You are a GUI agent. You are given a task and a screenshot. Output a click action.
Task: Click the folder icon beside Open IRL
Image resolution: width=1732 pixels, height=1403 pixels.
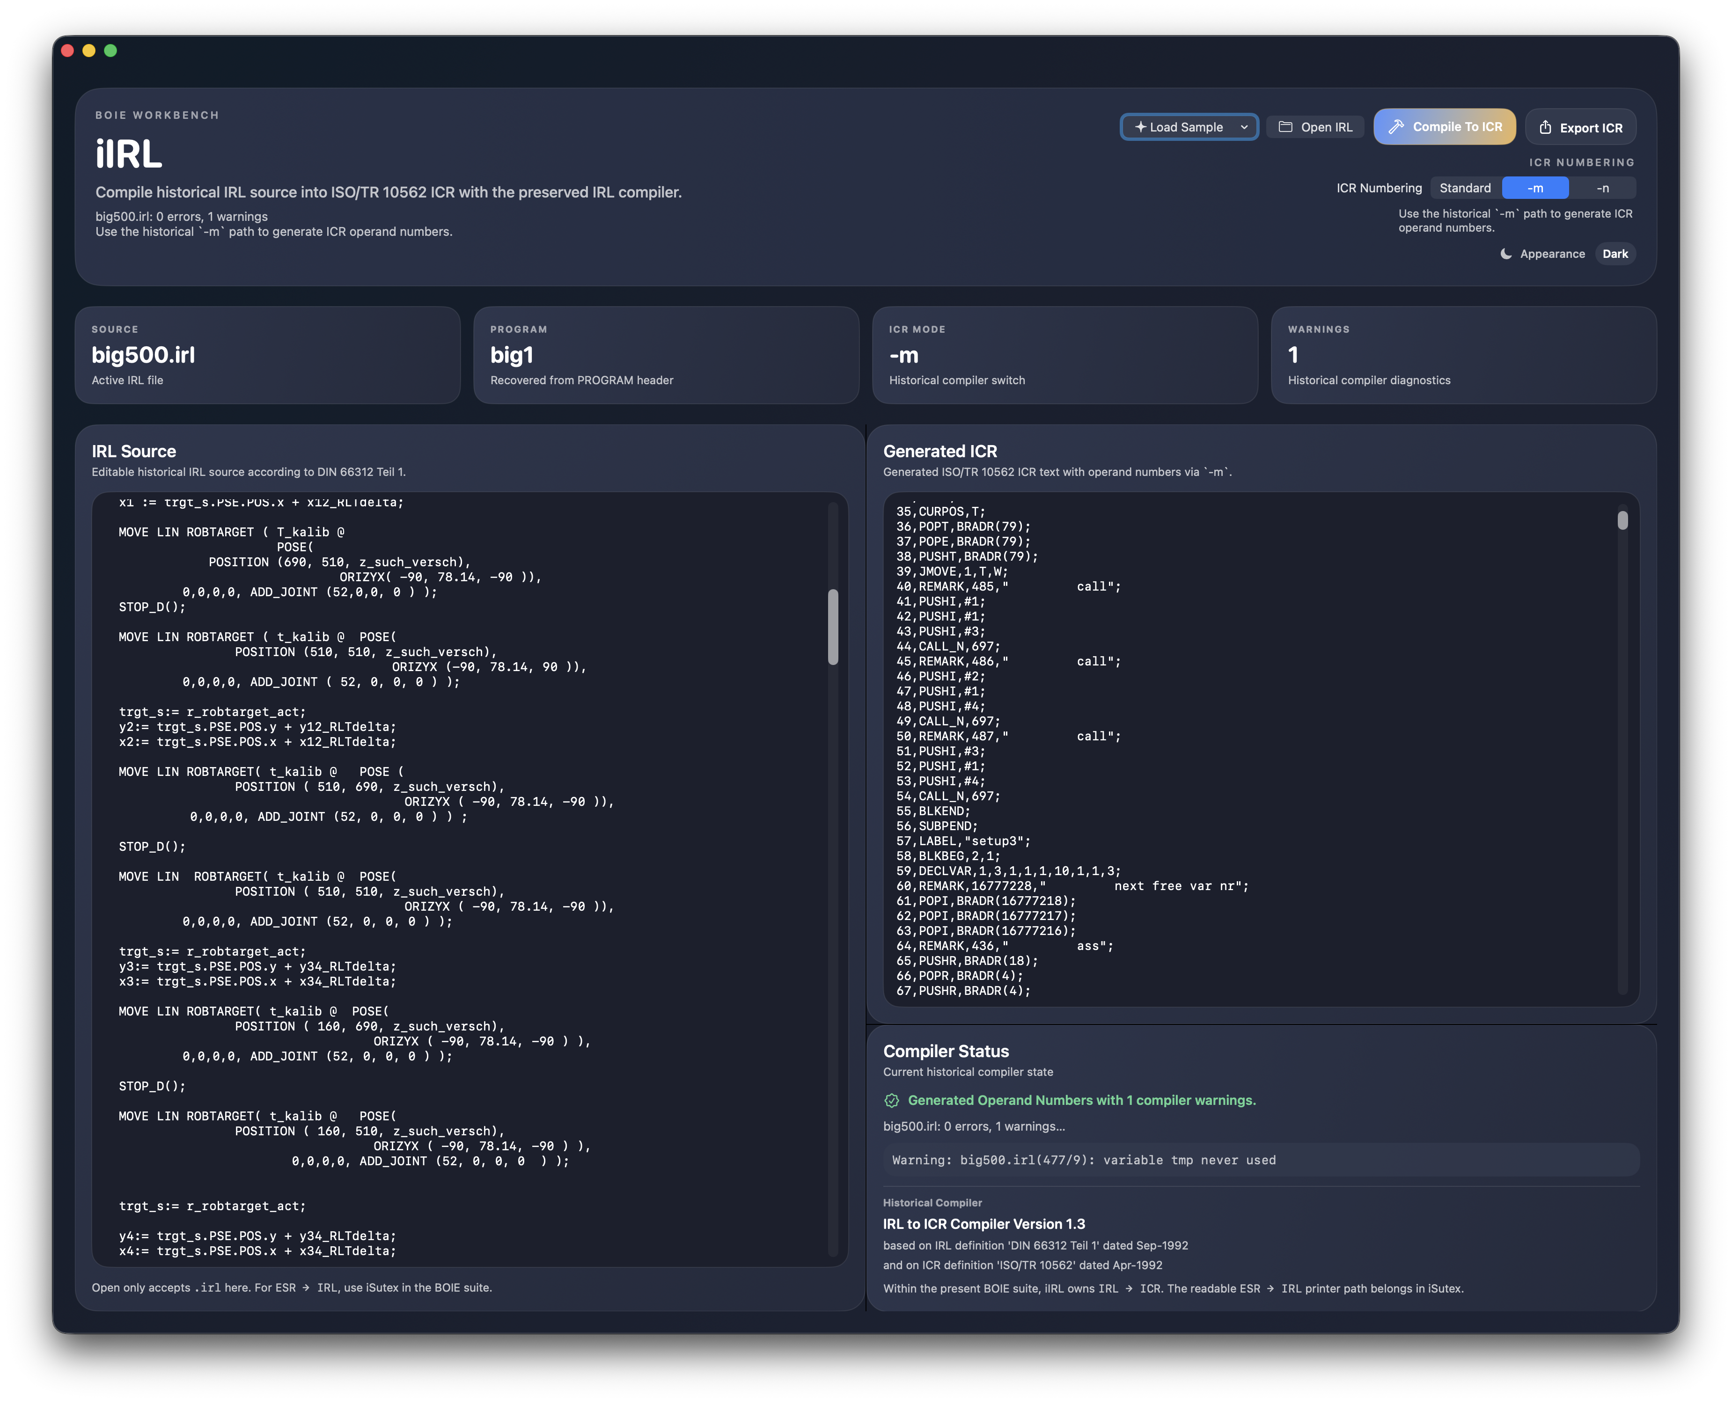[1285, 127]
